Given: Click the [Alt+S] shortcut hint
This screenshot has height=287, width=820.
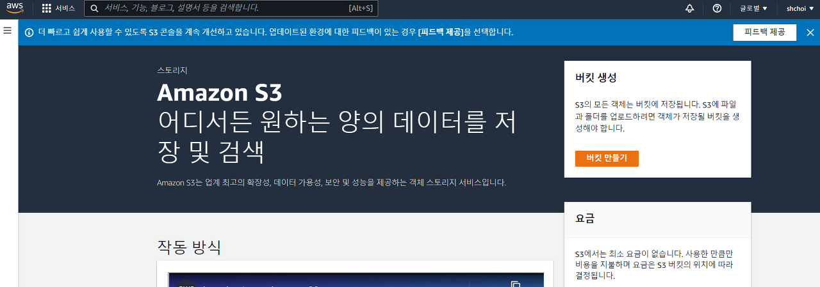Looking at the screenshot, I should 361,8.
